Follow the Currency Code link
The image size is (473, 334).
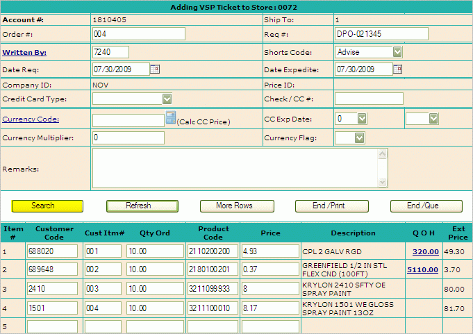pyautogui.click(x=30, y=119)
